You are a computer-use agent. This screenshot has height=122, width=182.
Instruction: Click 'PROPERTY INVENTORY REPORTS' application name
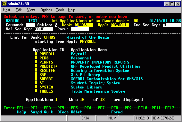pos(100,62)
